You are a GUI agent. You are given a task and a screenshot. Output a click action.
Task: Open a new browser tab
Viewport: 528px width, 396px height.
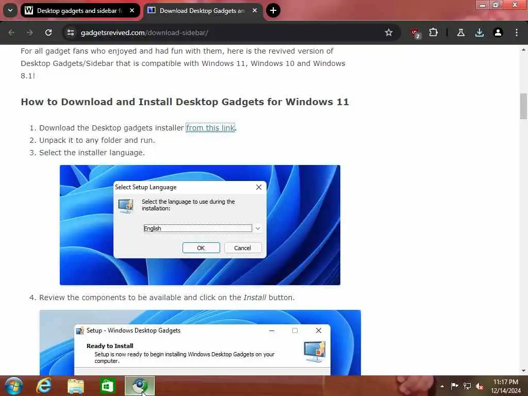click(x=273, y=10)
